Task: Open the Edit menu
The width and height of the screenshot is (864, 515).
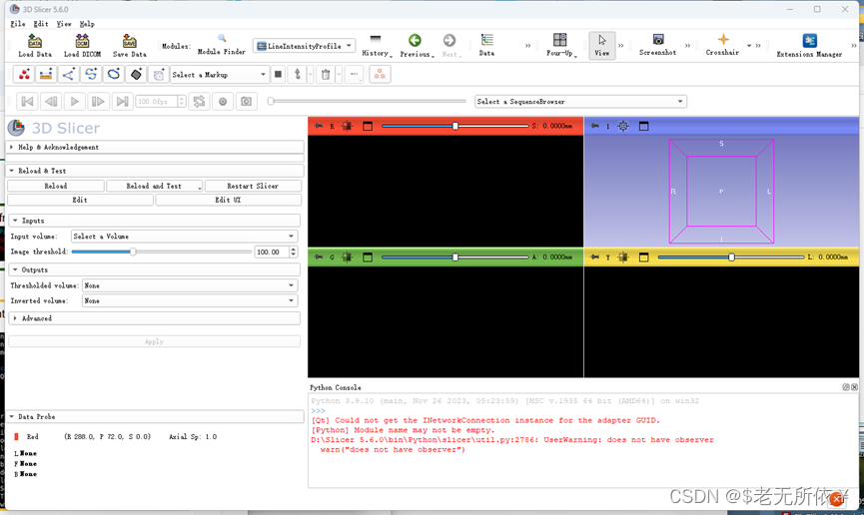Action: 41,24
